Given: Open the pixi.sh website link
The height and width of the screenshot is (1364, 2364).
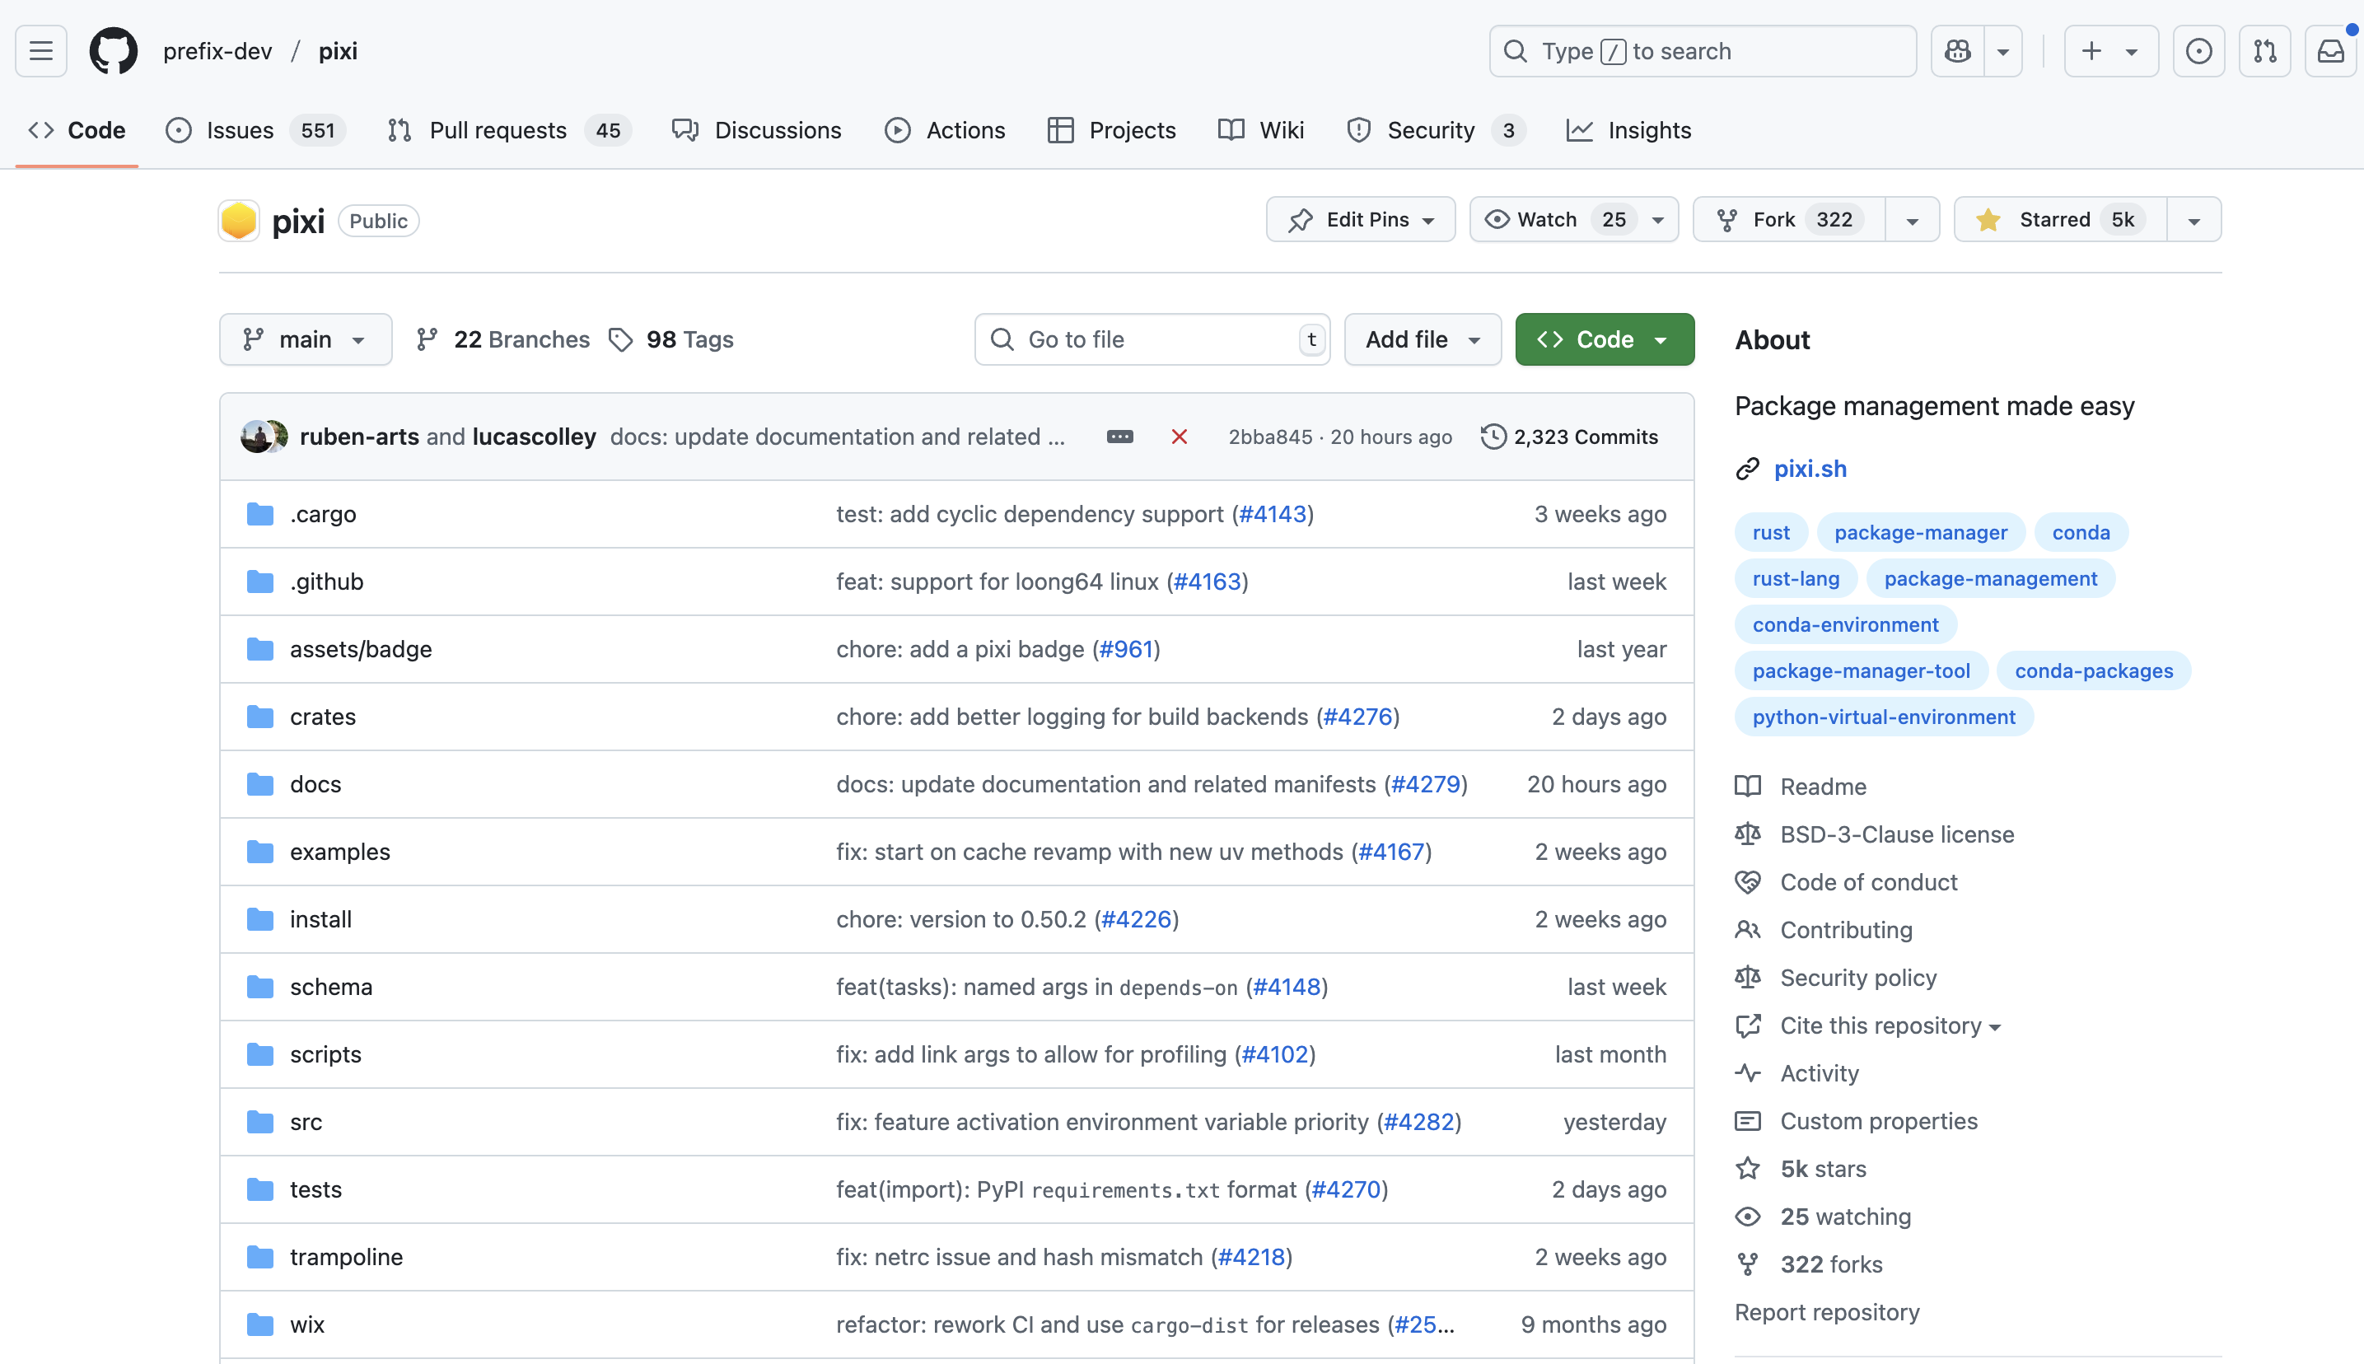Looking at the screenshot, I should 1810,469.
